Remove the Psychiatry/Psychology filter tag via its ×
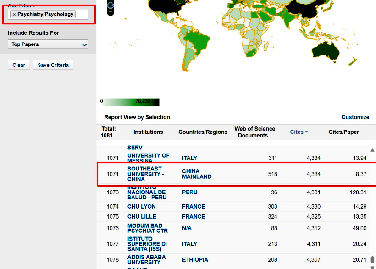Viewport: 376px width, 269px height. tap(14, 14)
